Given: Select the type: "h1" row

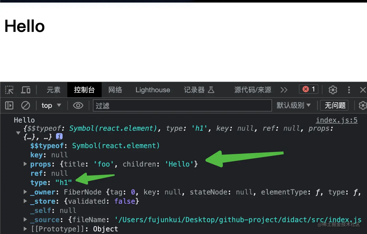Looking at the screenshot, I should point(51,183).
